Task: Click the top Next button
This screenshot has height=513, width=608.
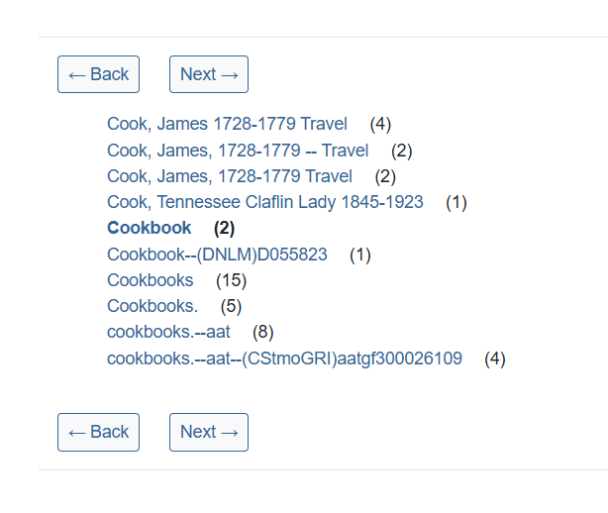Action: (x=208, y=74)
